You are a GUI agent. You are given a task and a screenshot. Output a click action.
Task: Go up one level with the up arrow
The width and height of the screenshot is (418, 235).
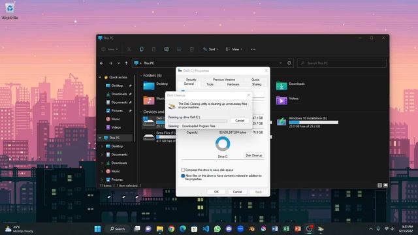[126, 63]
